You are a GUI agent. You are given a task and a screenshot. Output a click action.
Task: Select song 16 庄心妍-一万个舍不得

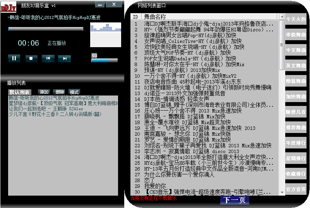click(205, 111)
